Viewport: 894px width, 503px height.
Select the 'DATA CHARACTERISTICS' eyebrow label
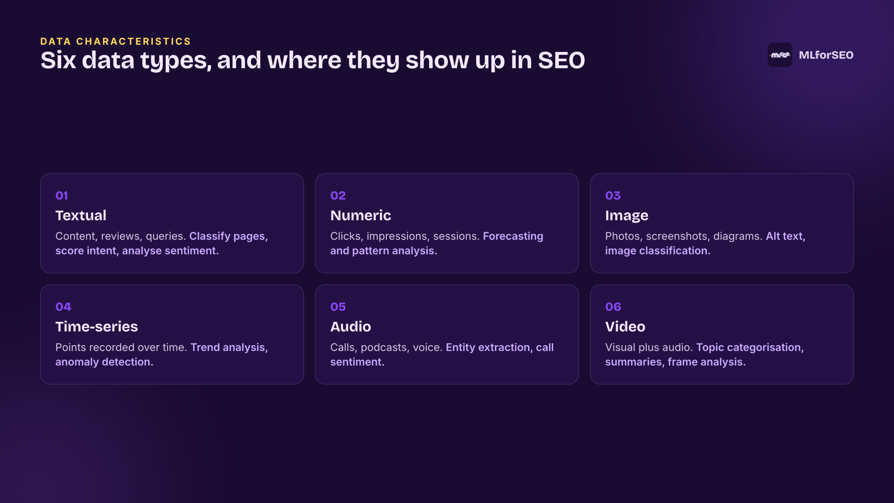[116, 41]
